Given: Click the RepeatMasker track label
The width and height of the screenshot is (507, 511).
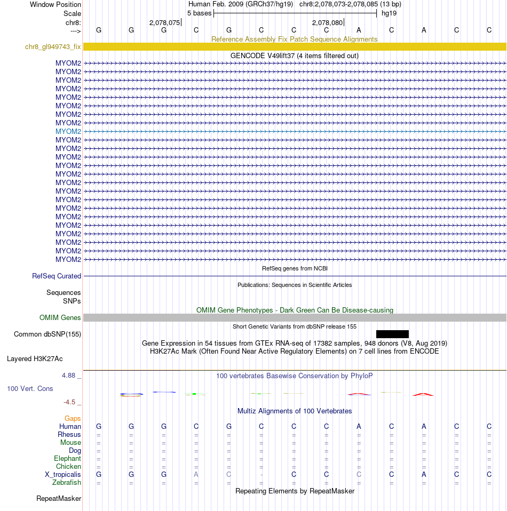Looking at the screenshot, I should (x=59, y=499).
